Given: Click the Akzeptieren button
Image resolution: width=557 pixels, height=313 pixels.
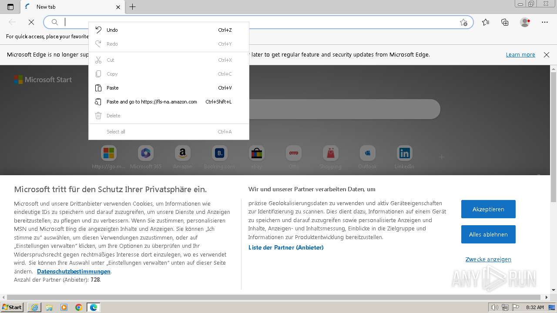Looking at the screenshot, I should click(488, 209).
